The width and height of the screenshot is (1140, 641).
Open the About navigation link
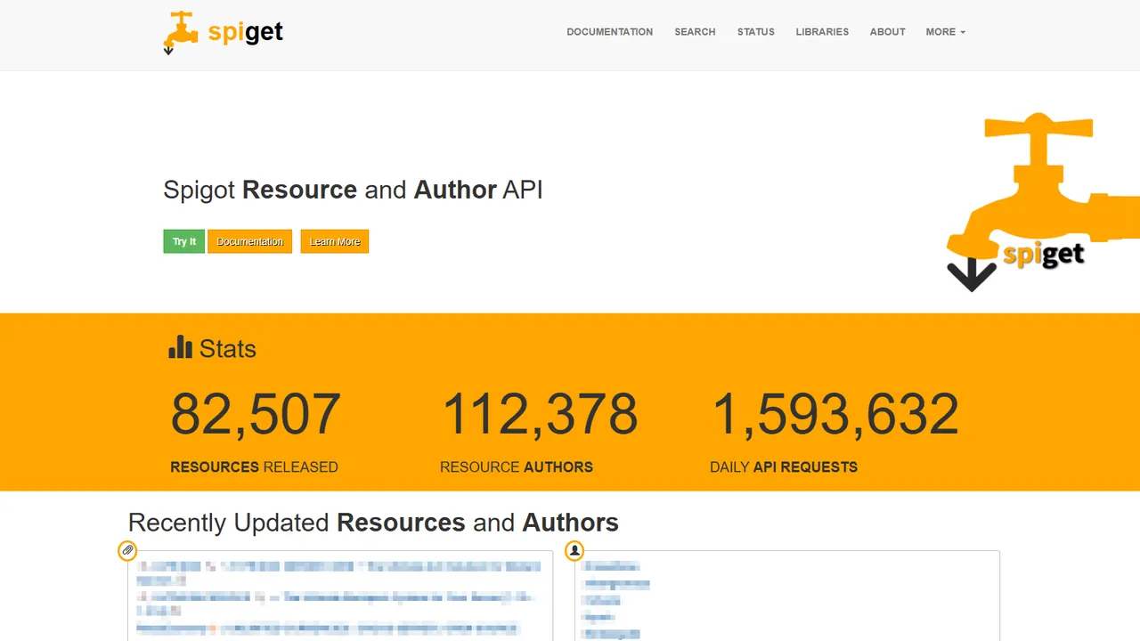887,32
